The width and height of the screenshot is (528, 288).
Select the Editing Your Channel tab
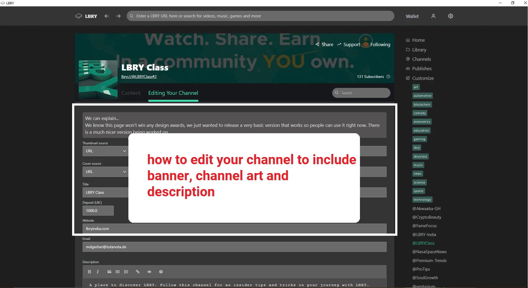click(173, 93)
